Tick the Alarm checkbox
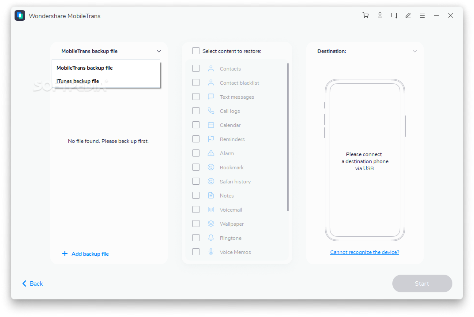The height and width of the screenshot is (317, 474). [196, 153]
